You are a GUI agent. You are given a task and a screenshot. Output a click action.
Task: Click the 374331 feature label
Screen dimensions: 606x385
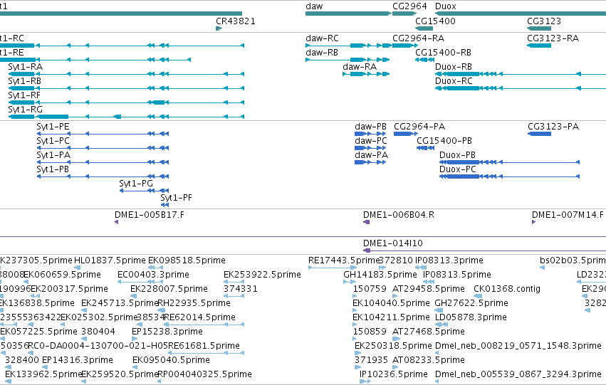241,289
